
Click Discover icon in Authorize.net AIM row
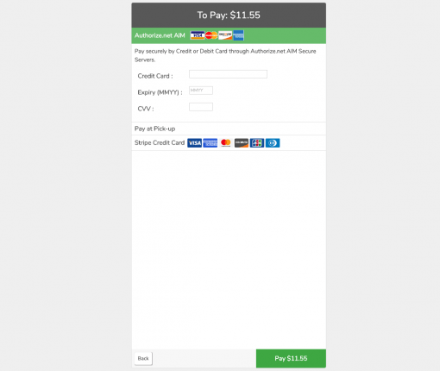coord(225,35)
